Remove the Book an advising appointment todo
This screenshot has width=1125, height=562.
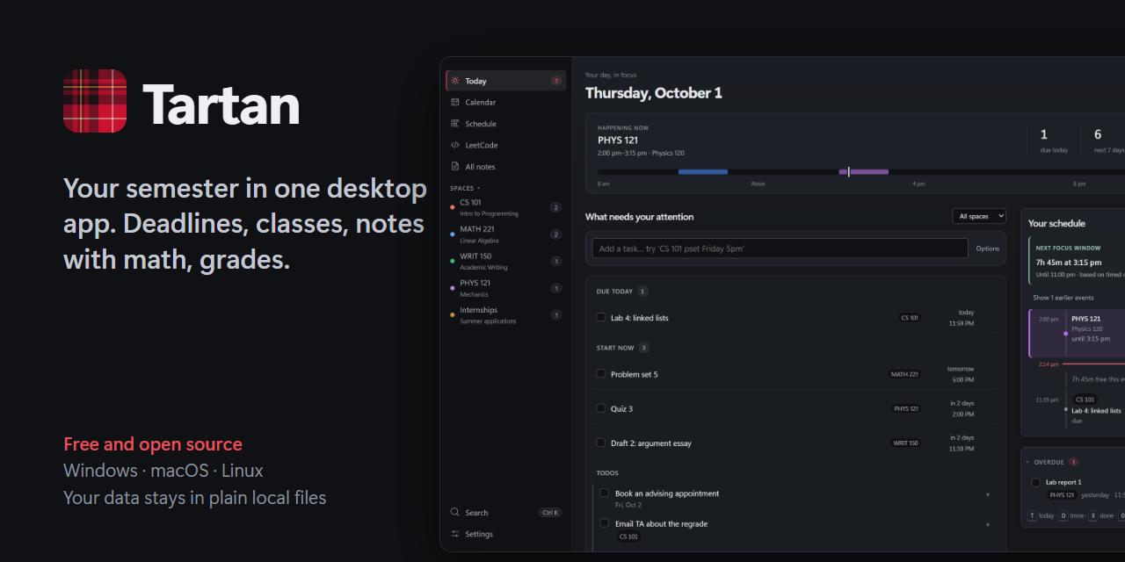pyautogui.click(x=987, y=494)
